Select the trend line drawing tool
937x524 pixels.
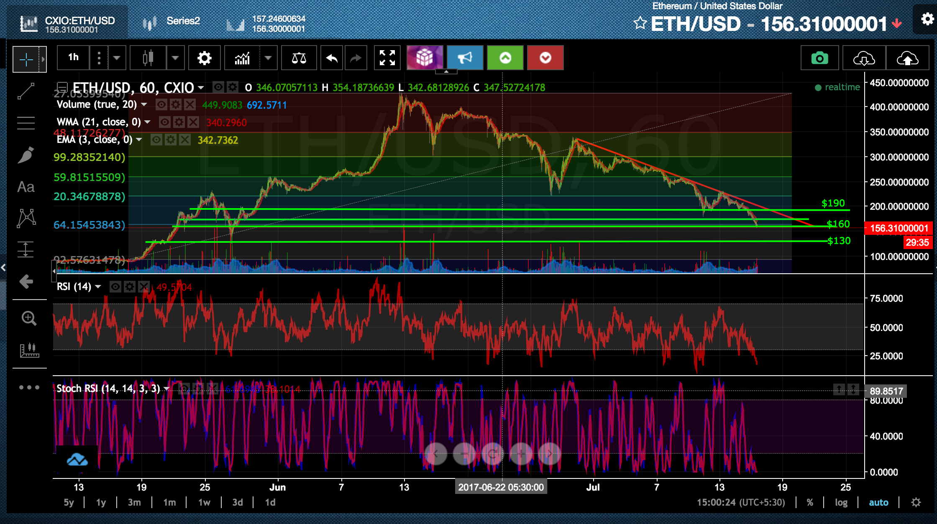(26, 91)
